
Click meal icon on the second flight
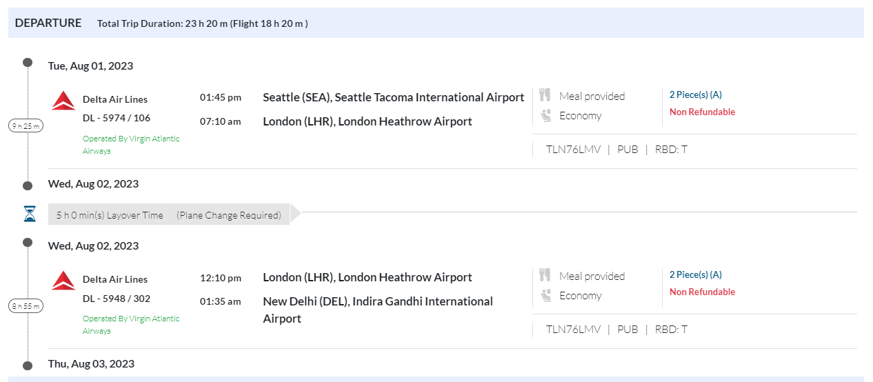545,275
